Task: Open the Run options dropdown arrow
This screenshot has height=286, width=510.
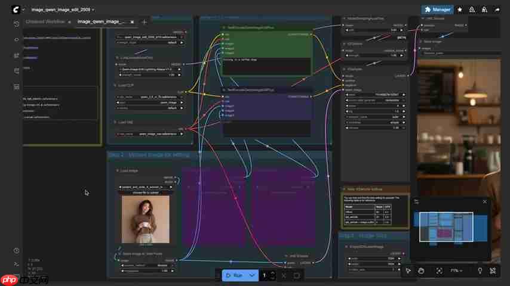Action: (253, 275)
